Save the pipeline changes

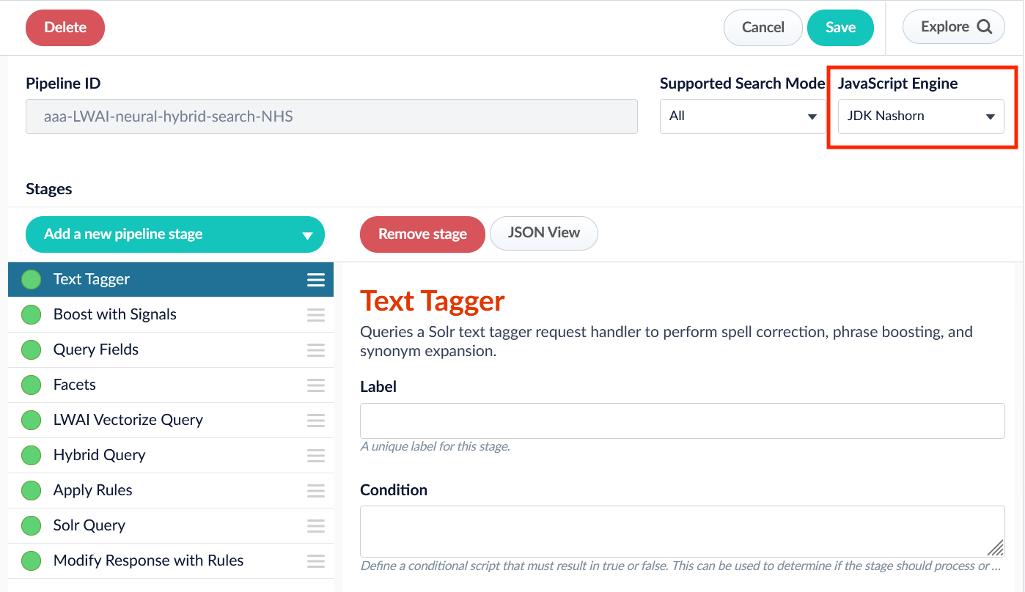tap(840, 28)
